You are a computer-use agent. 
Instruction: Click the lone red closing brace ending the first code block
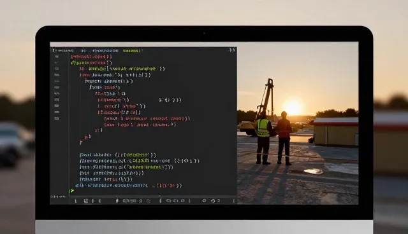81,142
